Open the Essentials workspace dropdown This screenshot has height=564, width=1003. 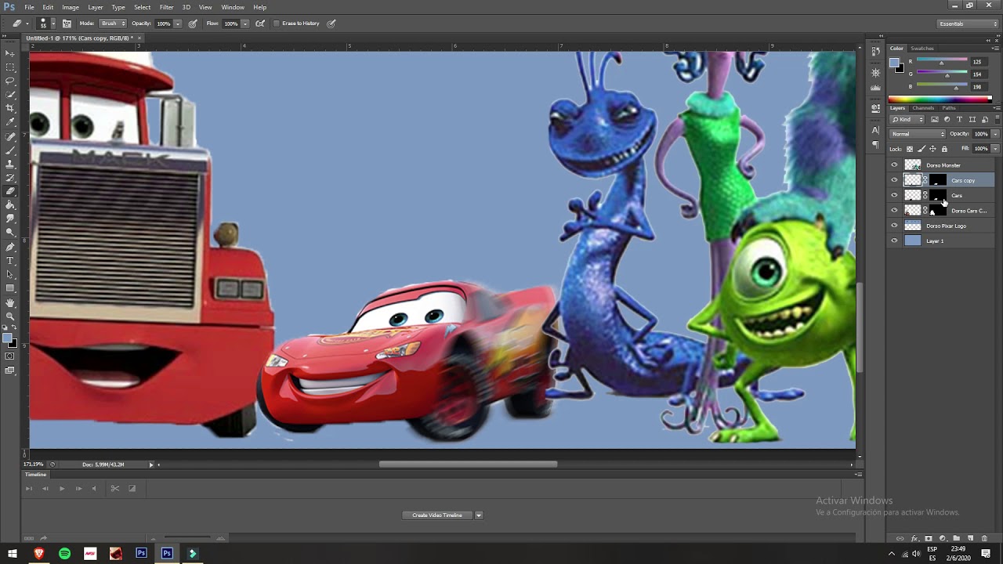pyautogui.click(x=969, y=23)
